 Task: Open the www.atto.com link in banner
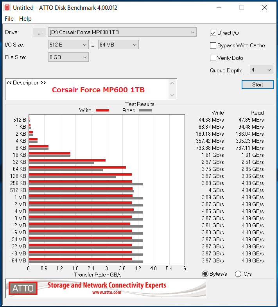(x=107, y=293)
